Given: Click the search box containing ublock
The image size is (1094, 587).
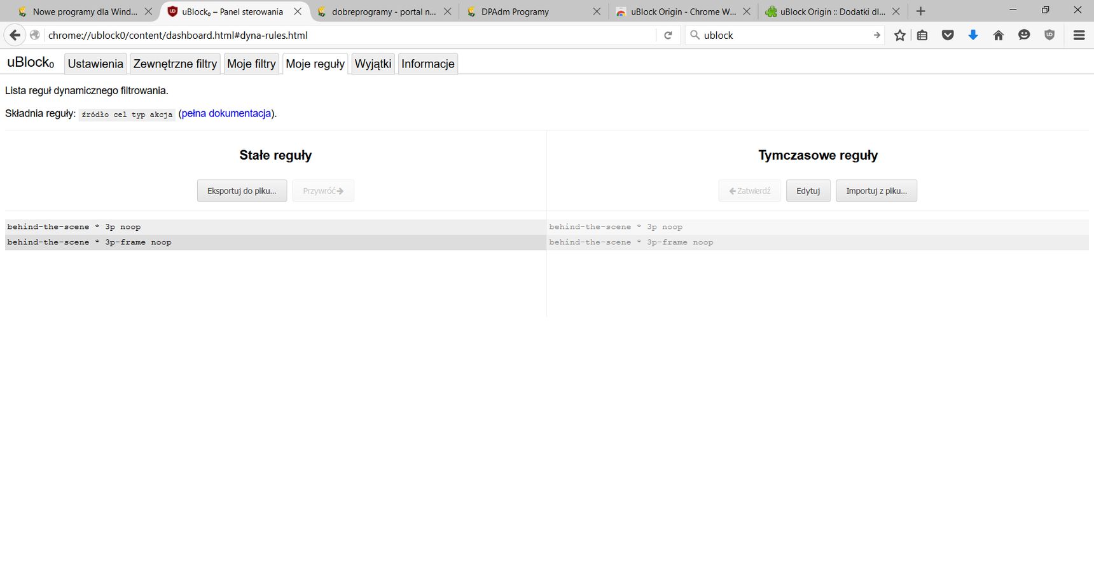Looking at the screenshot, I should pyautogui.click(x=786, y=36).
